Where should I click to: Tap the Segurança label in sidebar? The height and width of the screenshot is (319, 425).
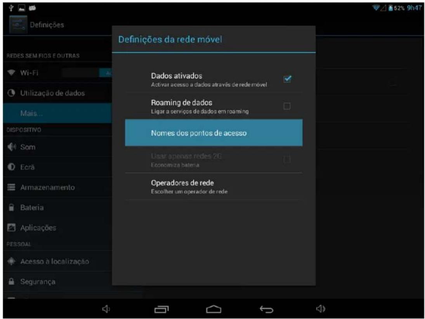pos(38,282)
